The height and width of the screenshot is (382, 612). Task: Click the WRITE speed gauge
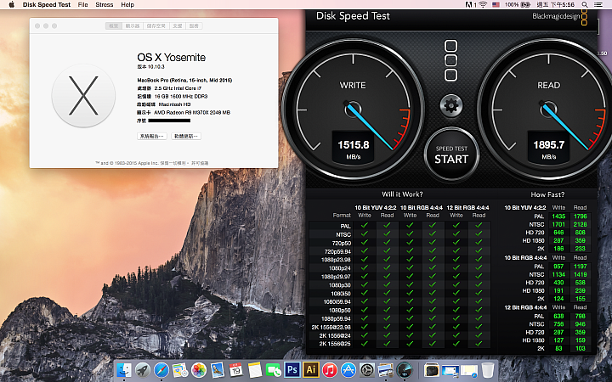click(x=354, y=108)
